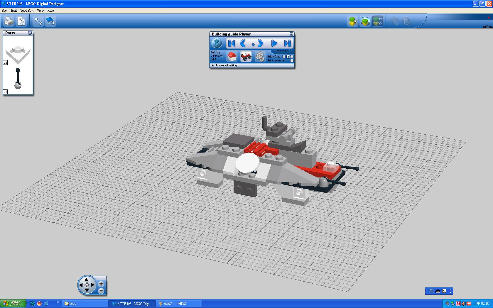Play the building guide animation
Image resolution: width=493 pixels, height=308 pixels.
(x=274, y=43)
